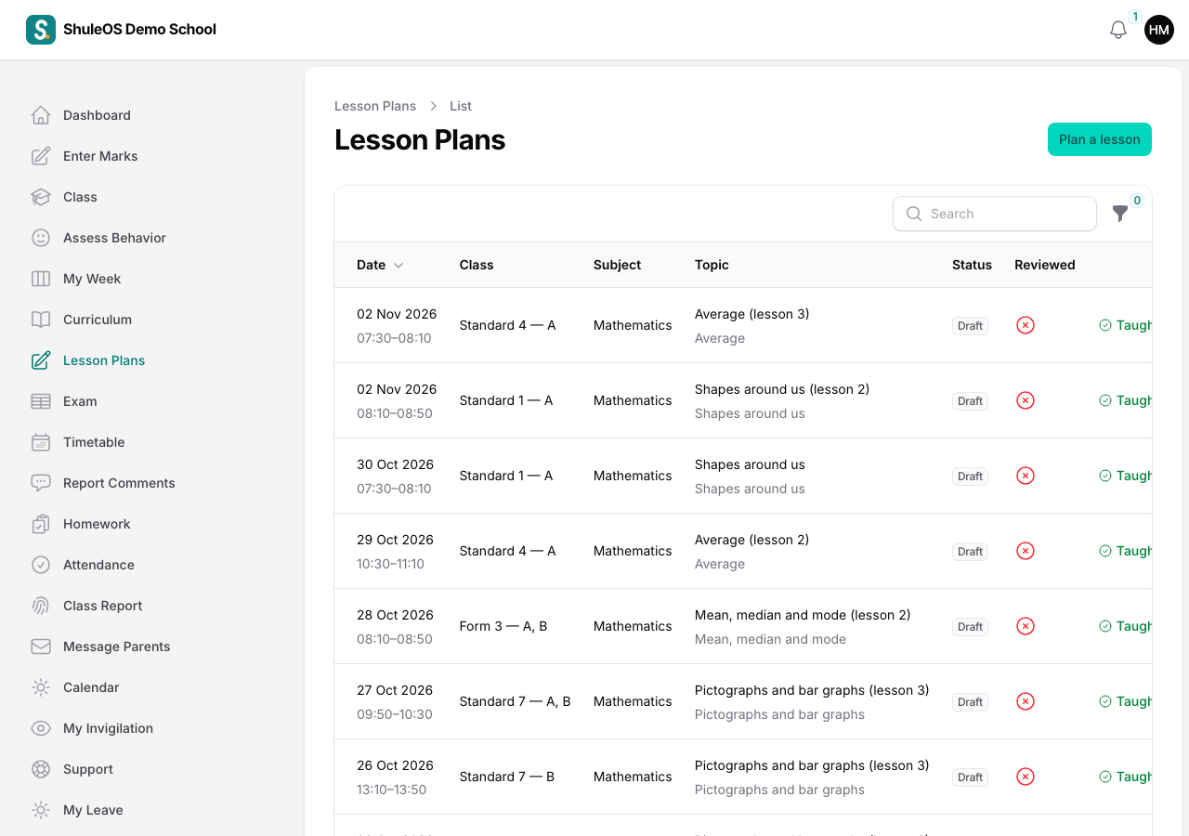
Task: Click reviewed X icon for Average (lesson 2)
Action: point(1026,551)
